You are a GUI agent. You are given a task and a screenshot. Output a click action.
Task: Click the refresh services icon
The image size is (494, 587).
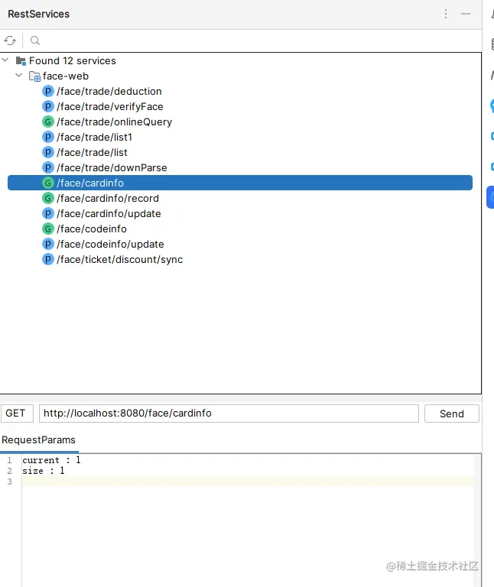10,41
